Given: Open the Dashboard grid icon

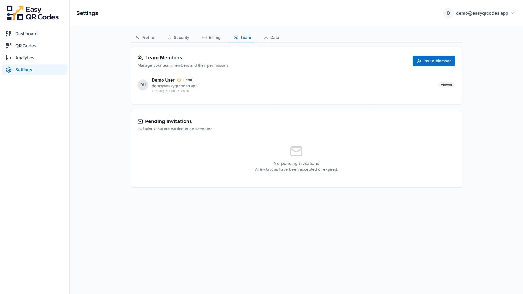Looking at the screenshot, I should (9, 34).
